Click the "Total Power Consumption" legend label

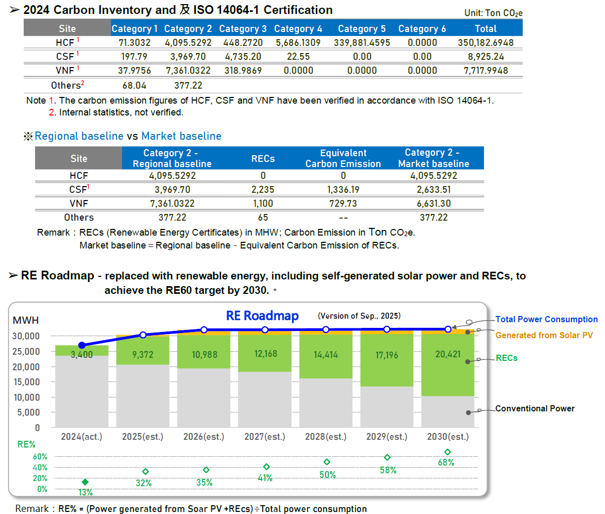(x=546, y=320)
